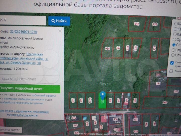Choose parcel labeled 161
This screenshot has height=136, width=181.
[158, 83]
